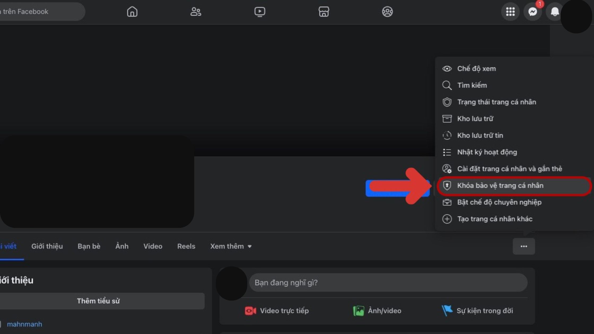Viewport: 594px width, 334px height.
Task: Click profile gear icon beside Cài đặt trang cá nhân
Action: (447, 169)
